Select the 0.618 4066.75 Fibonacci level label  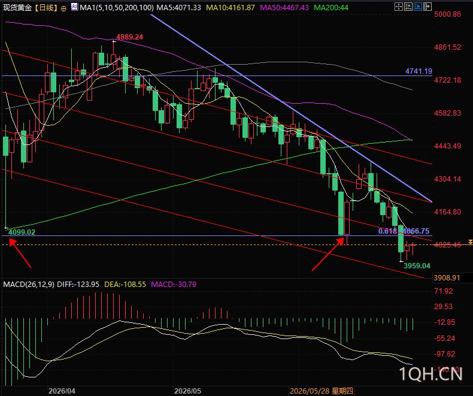pos(404,231)
